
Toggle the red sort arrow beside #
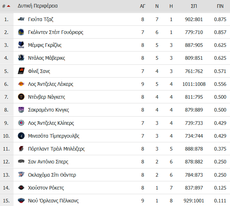(x=9, y=6)
